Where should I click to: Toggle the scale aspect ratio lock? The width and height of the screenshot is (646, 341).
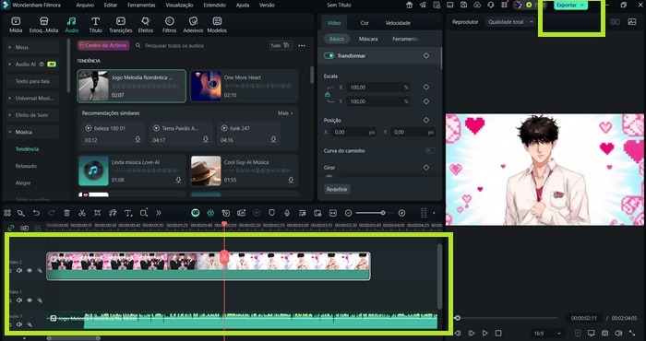tap(327, 95)
